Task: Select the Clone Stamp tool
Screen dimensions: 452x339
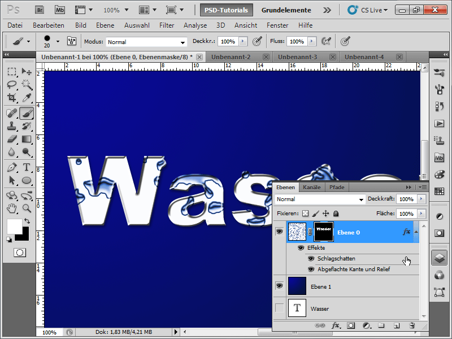Action: point(12,126)
